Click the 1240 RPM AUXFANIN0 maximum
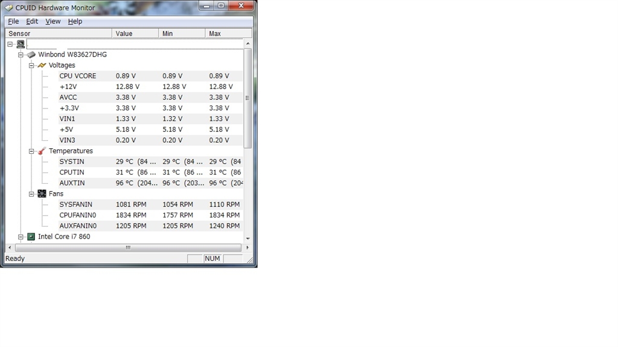The width and height of the screenshot is (618, 347). [225, 226]
